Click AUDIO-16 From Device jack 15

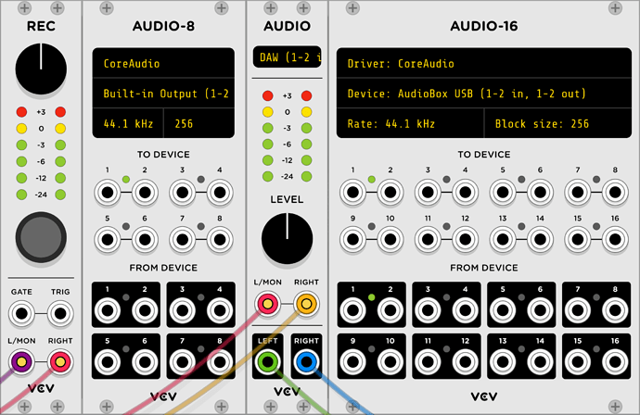[578, 362]
